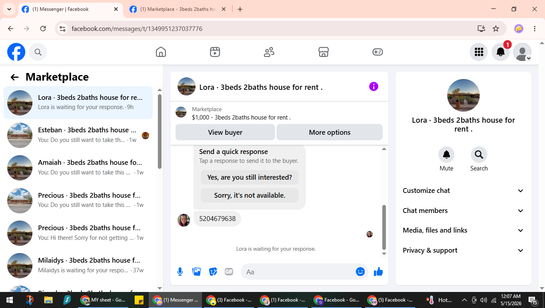Open Sticky Notes from the taskbar
This screenshot has height=308, width=545.
[x=139, y=300]
